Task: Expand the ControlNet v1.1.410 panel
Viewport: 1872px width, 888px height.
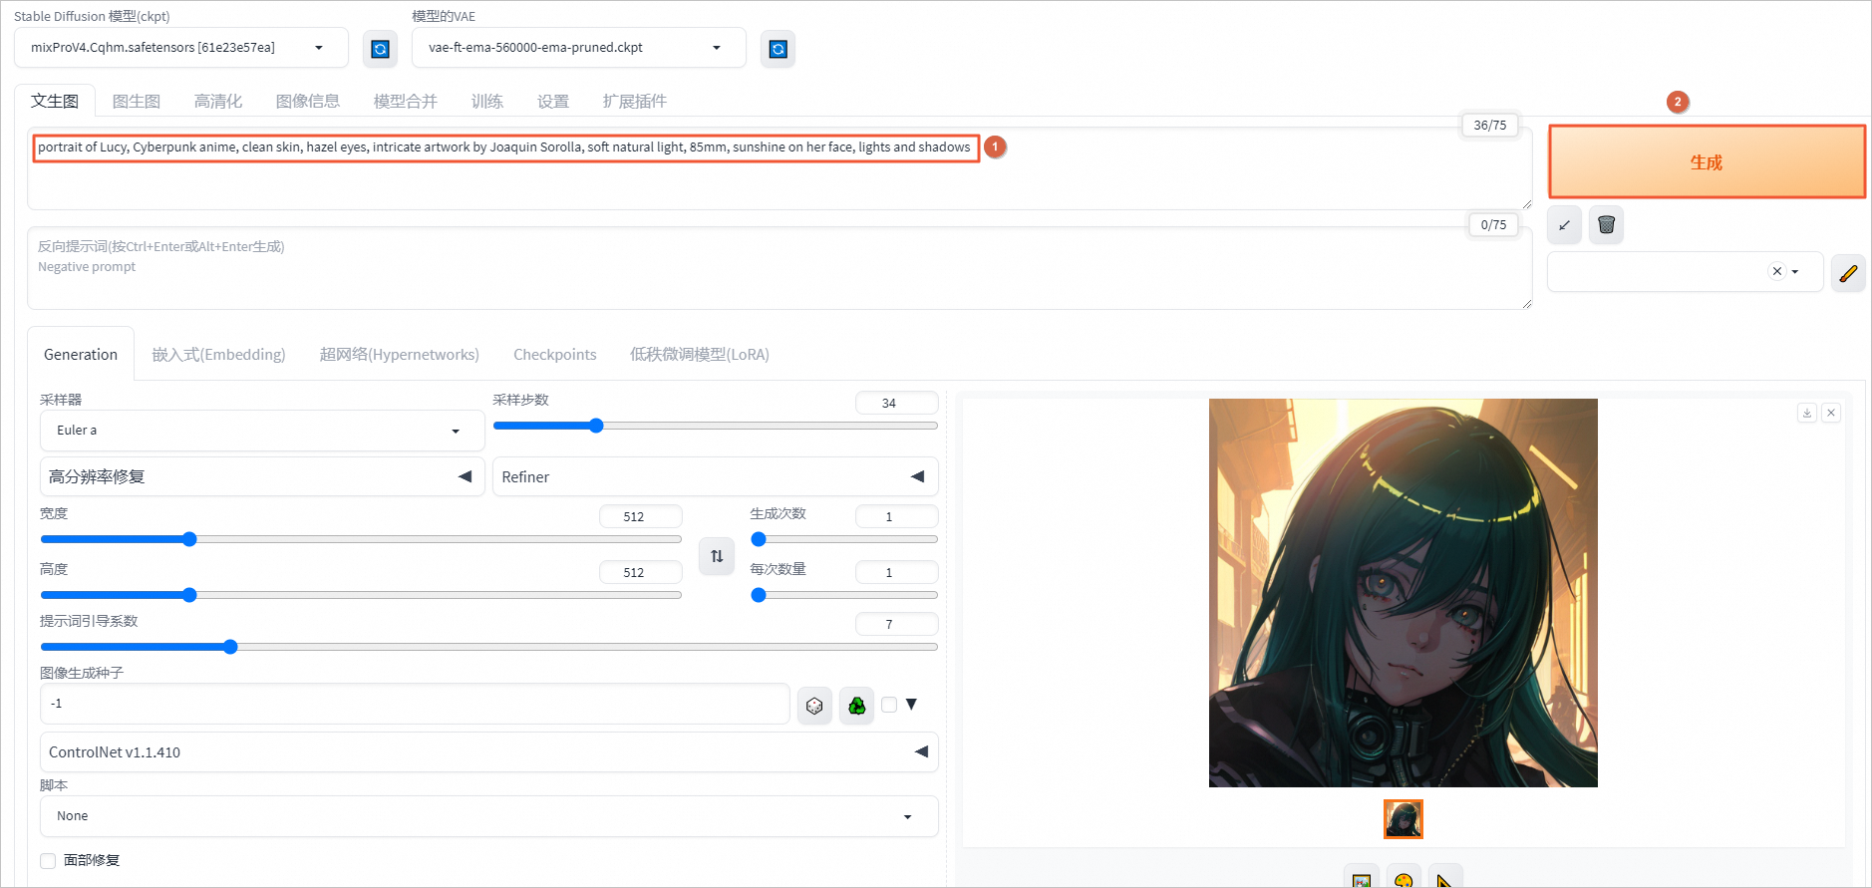Action: (488, 751)
